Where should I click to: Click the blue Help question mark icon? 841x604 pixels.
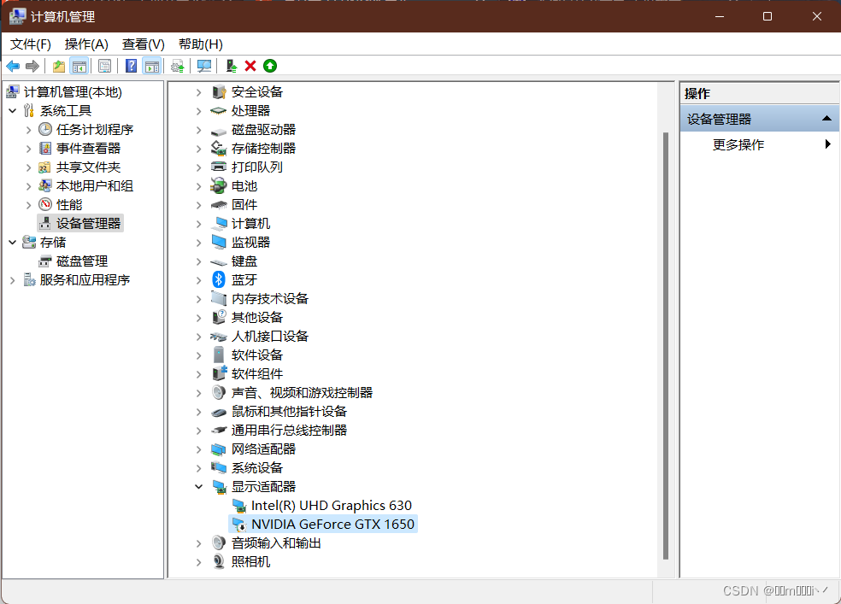(x=131, y=66)
